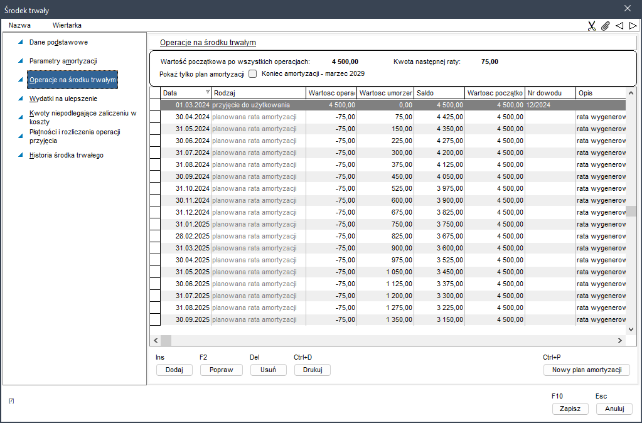The image size is (642, 423).
Task: Click the blue triangle beside Płatności i rozliczenia
Action: (x=21, y=136)
